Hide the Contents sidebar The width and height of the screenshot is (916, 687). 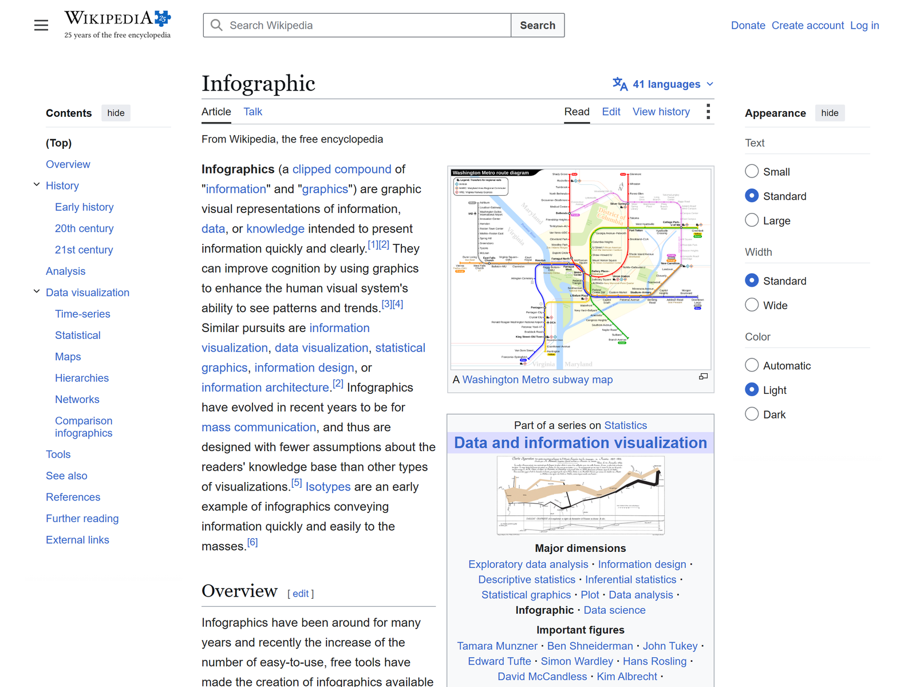(x=116, y=113)
